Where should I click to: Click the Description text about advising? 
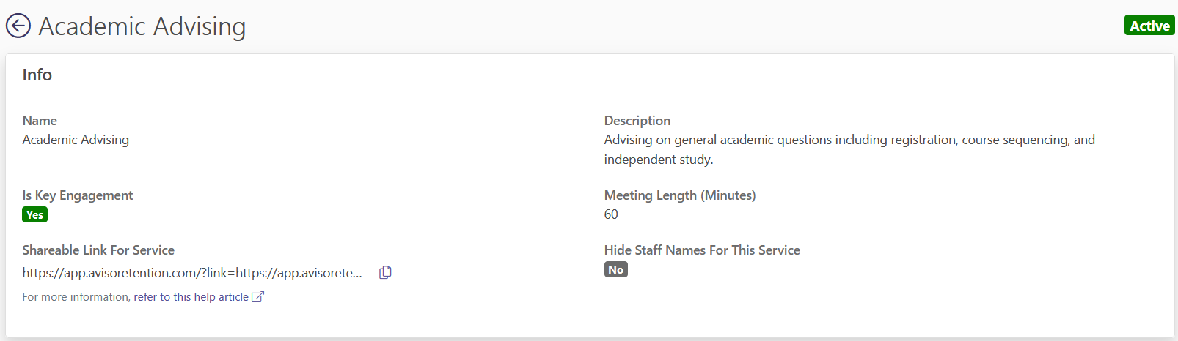(x=849, y=149)
